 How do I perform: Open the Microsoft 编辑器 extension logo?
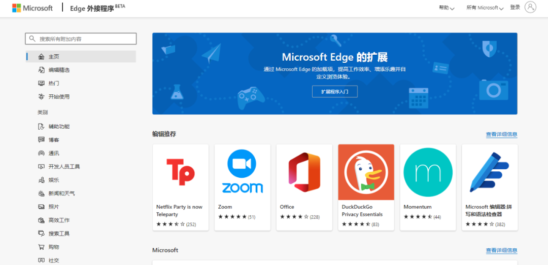[490, 172]
